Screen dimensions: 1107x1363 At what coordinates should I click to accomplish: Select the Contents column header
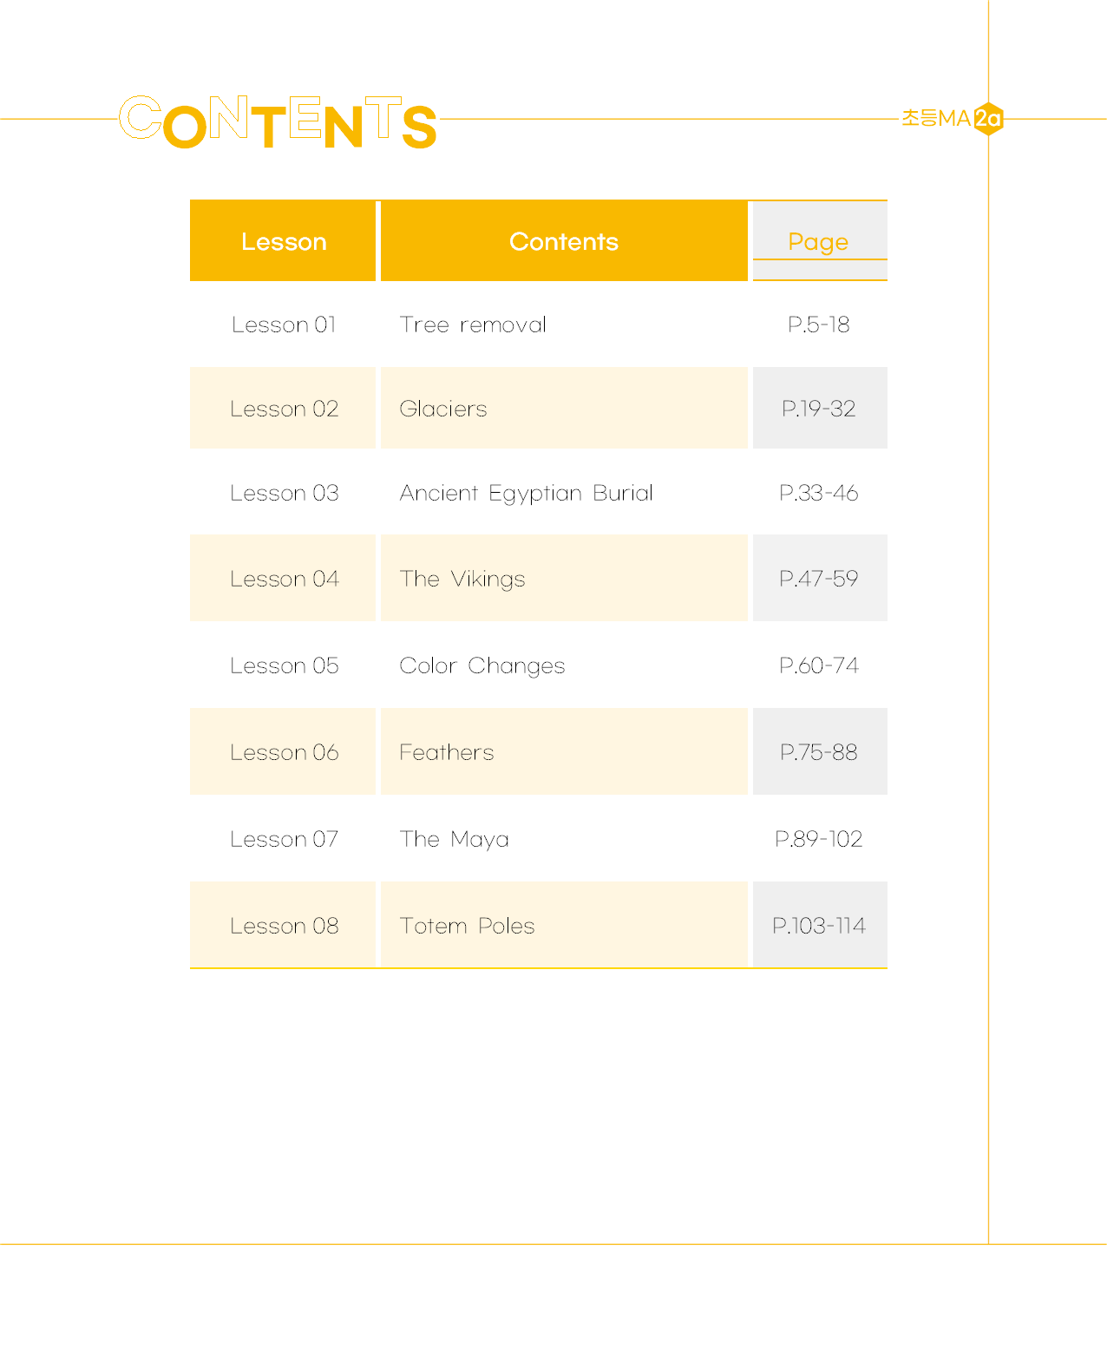564,241
